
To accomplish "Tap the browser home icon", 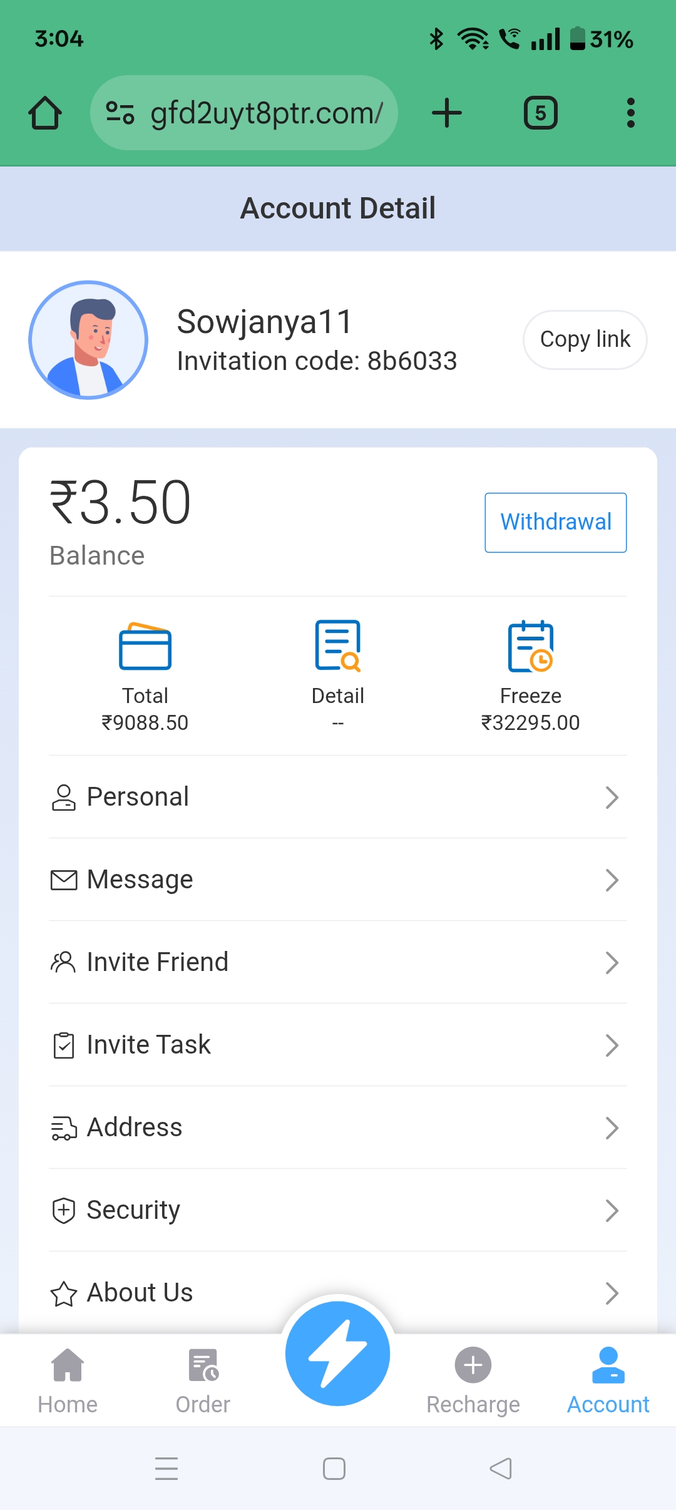I will coord(45,113).
